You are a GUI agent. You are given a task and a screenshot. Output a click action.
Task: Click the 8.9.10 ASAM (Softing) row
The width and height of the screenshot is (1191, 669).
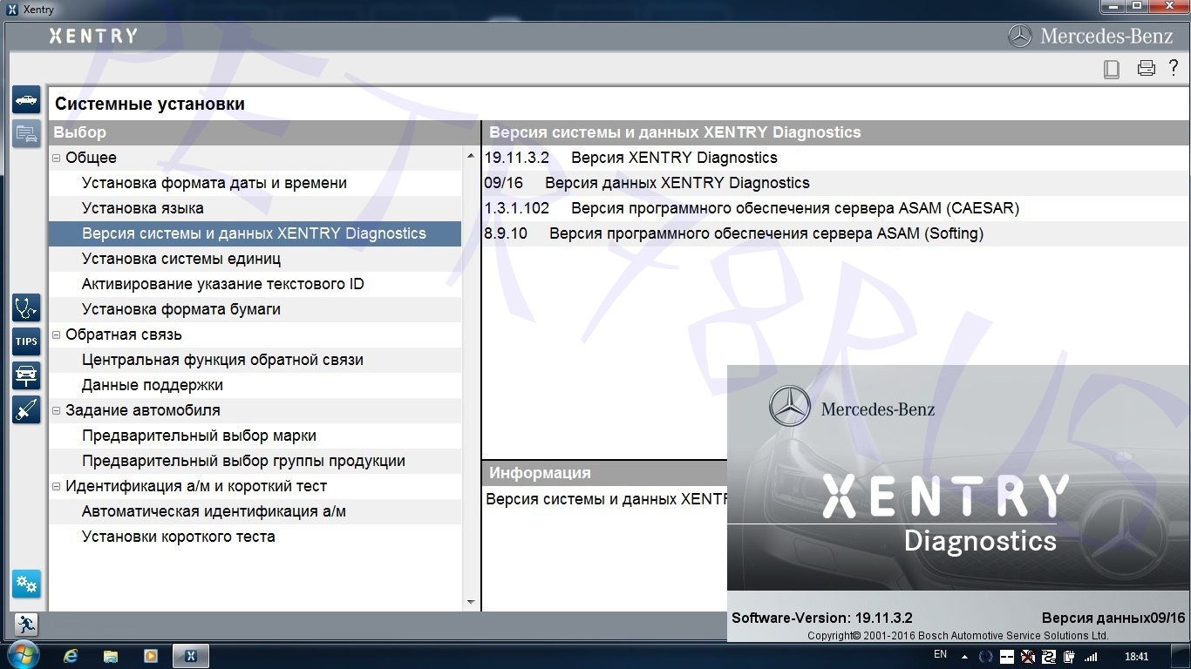click(836, 233)
